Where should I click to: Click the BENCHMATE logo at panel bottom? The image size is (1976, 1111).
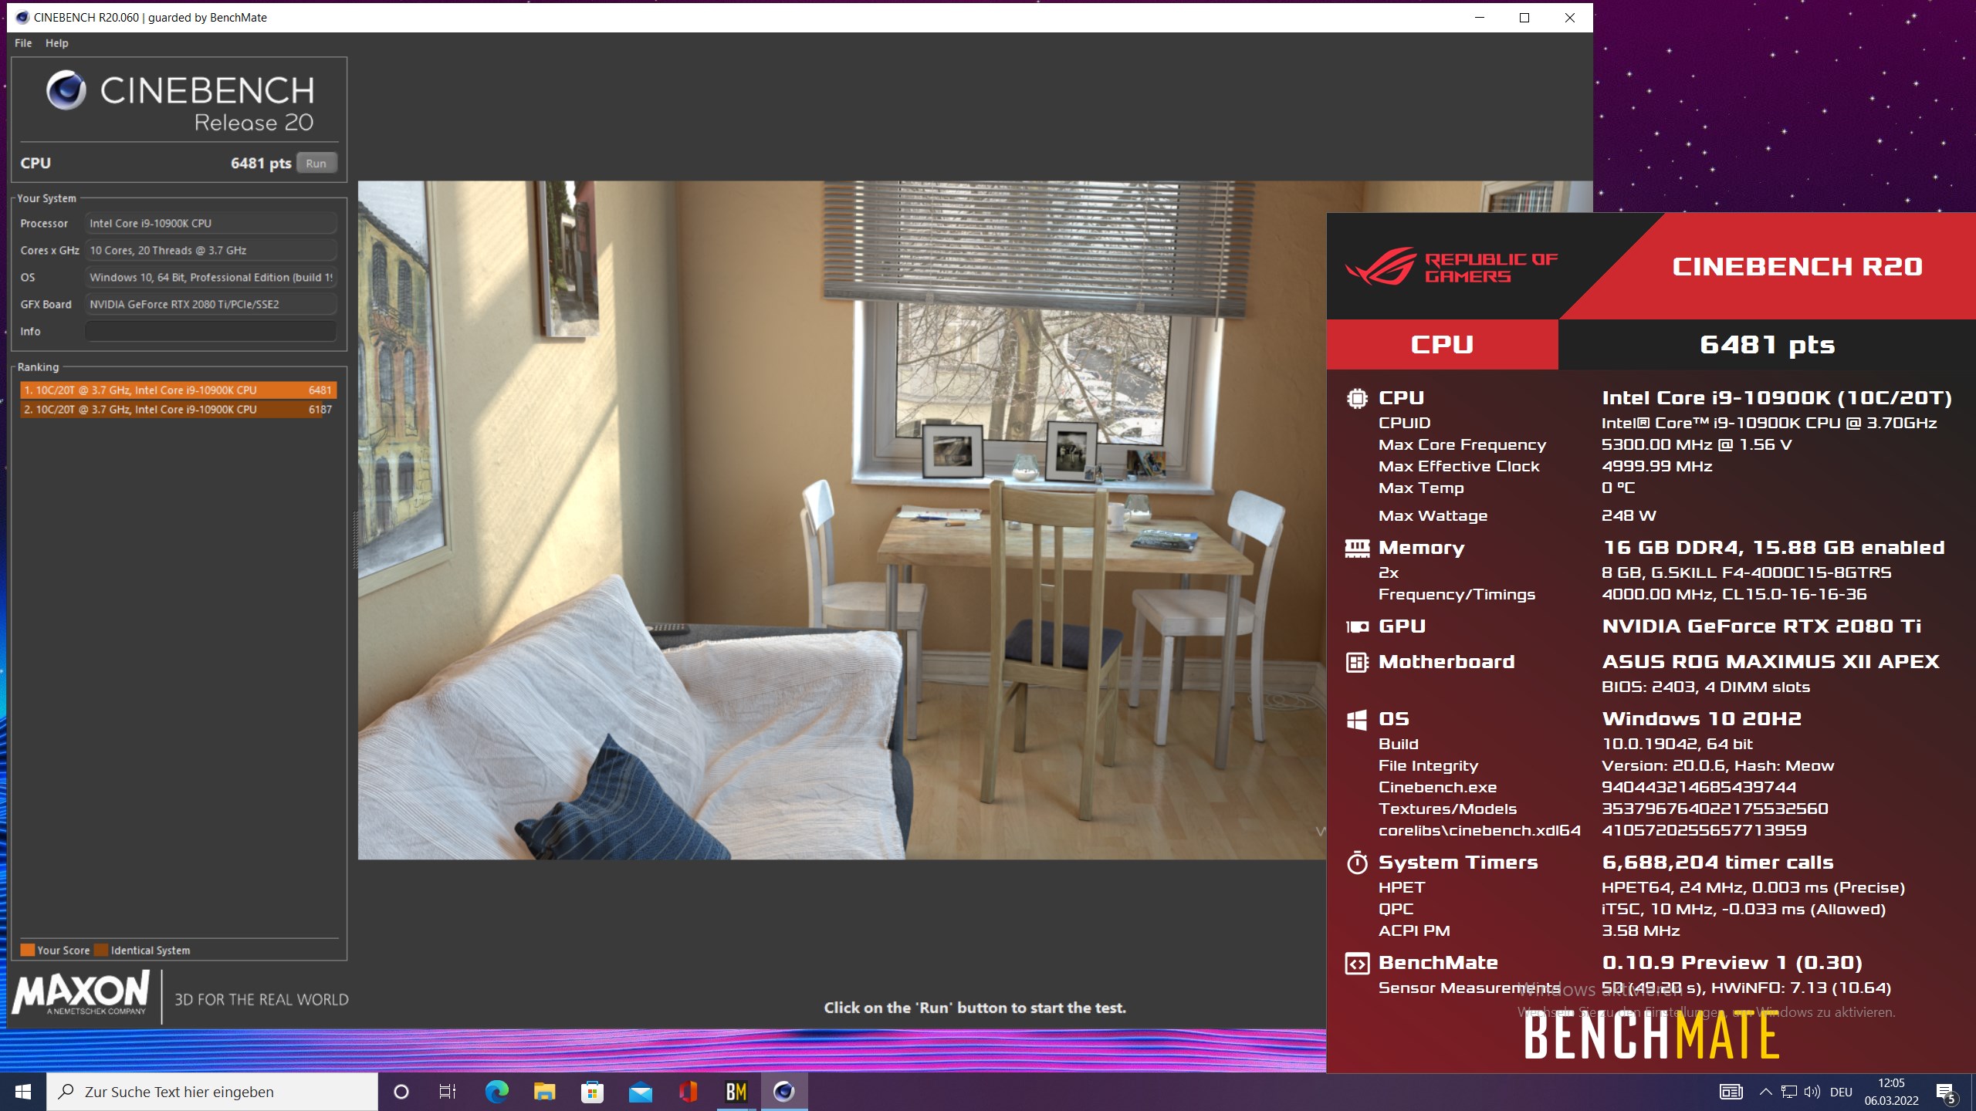point(1652,1036)
